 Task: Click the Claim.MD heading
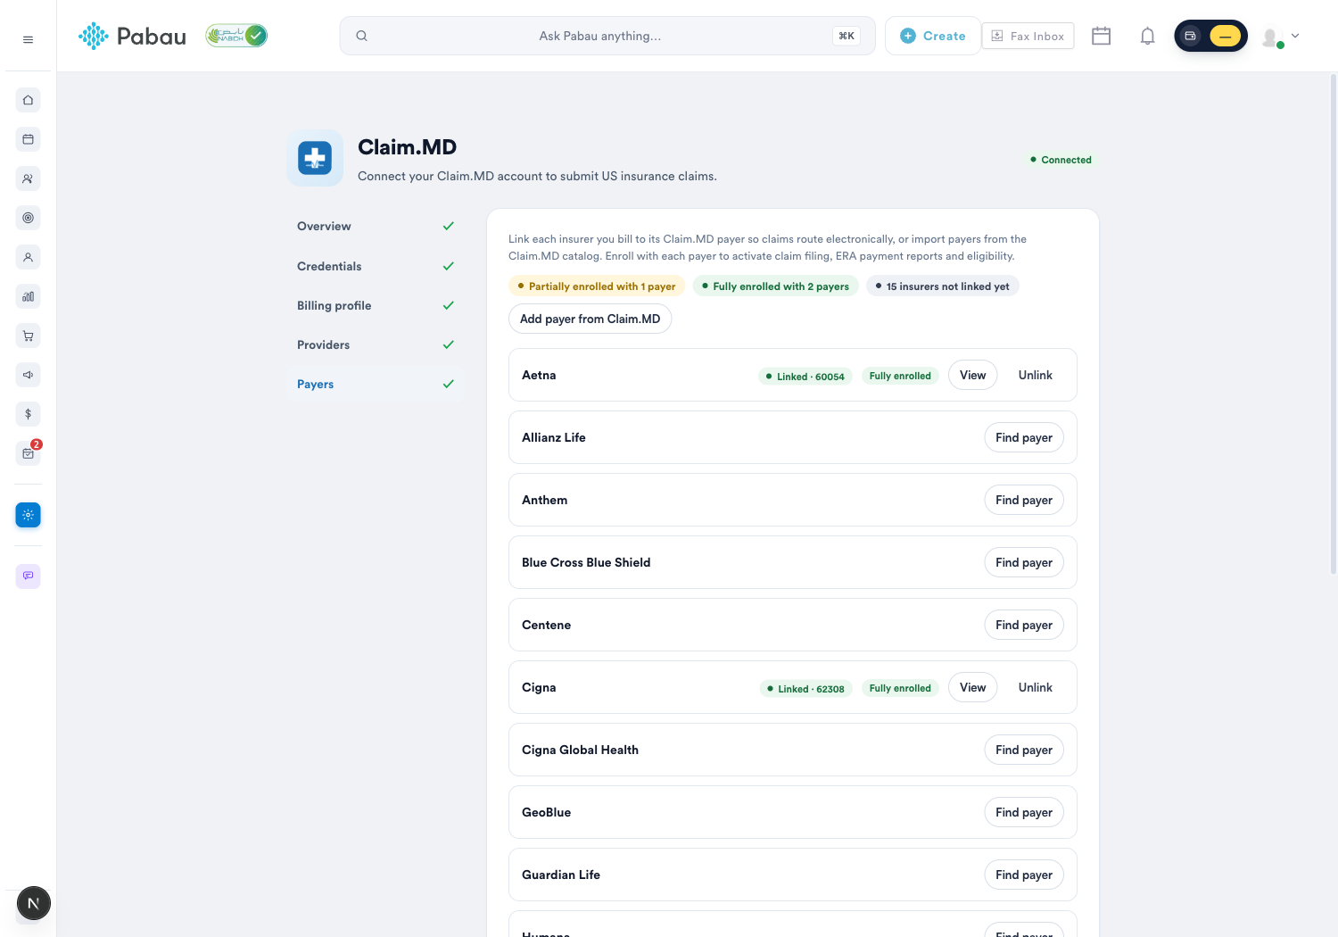[x=407, y=147]
